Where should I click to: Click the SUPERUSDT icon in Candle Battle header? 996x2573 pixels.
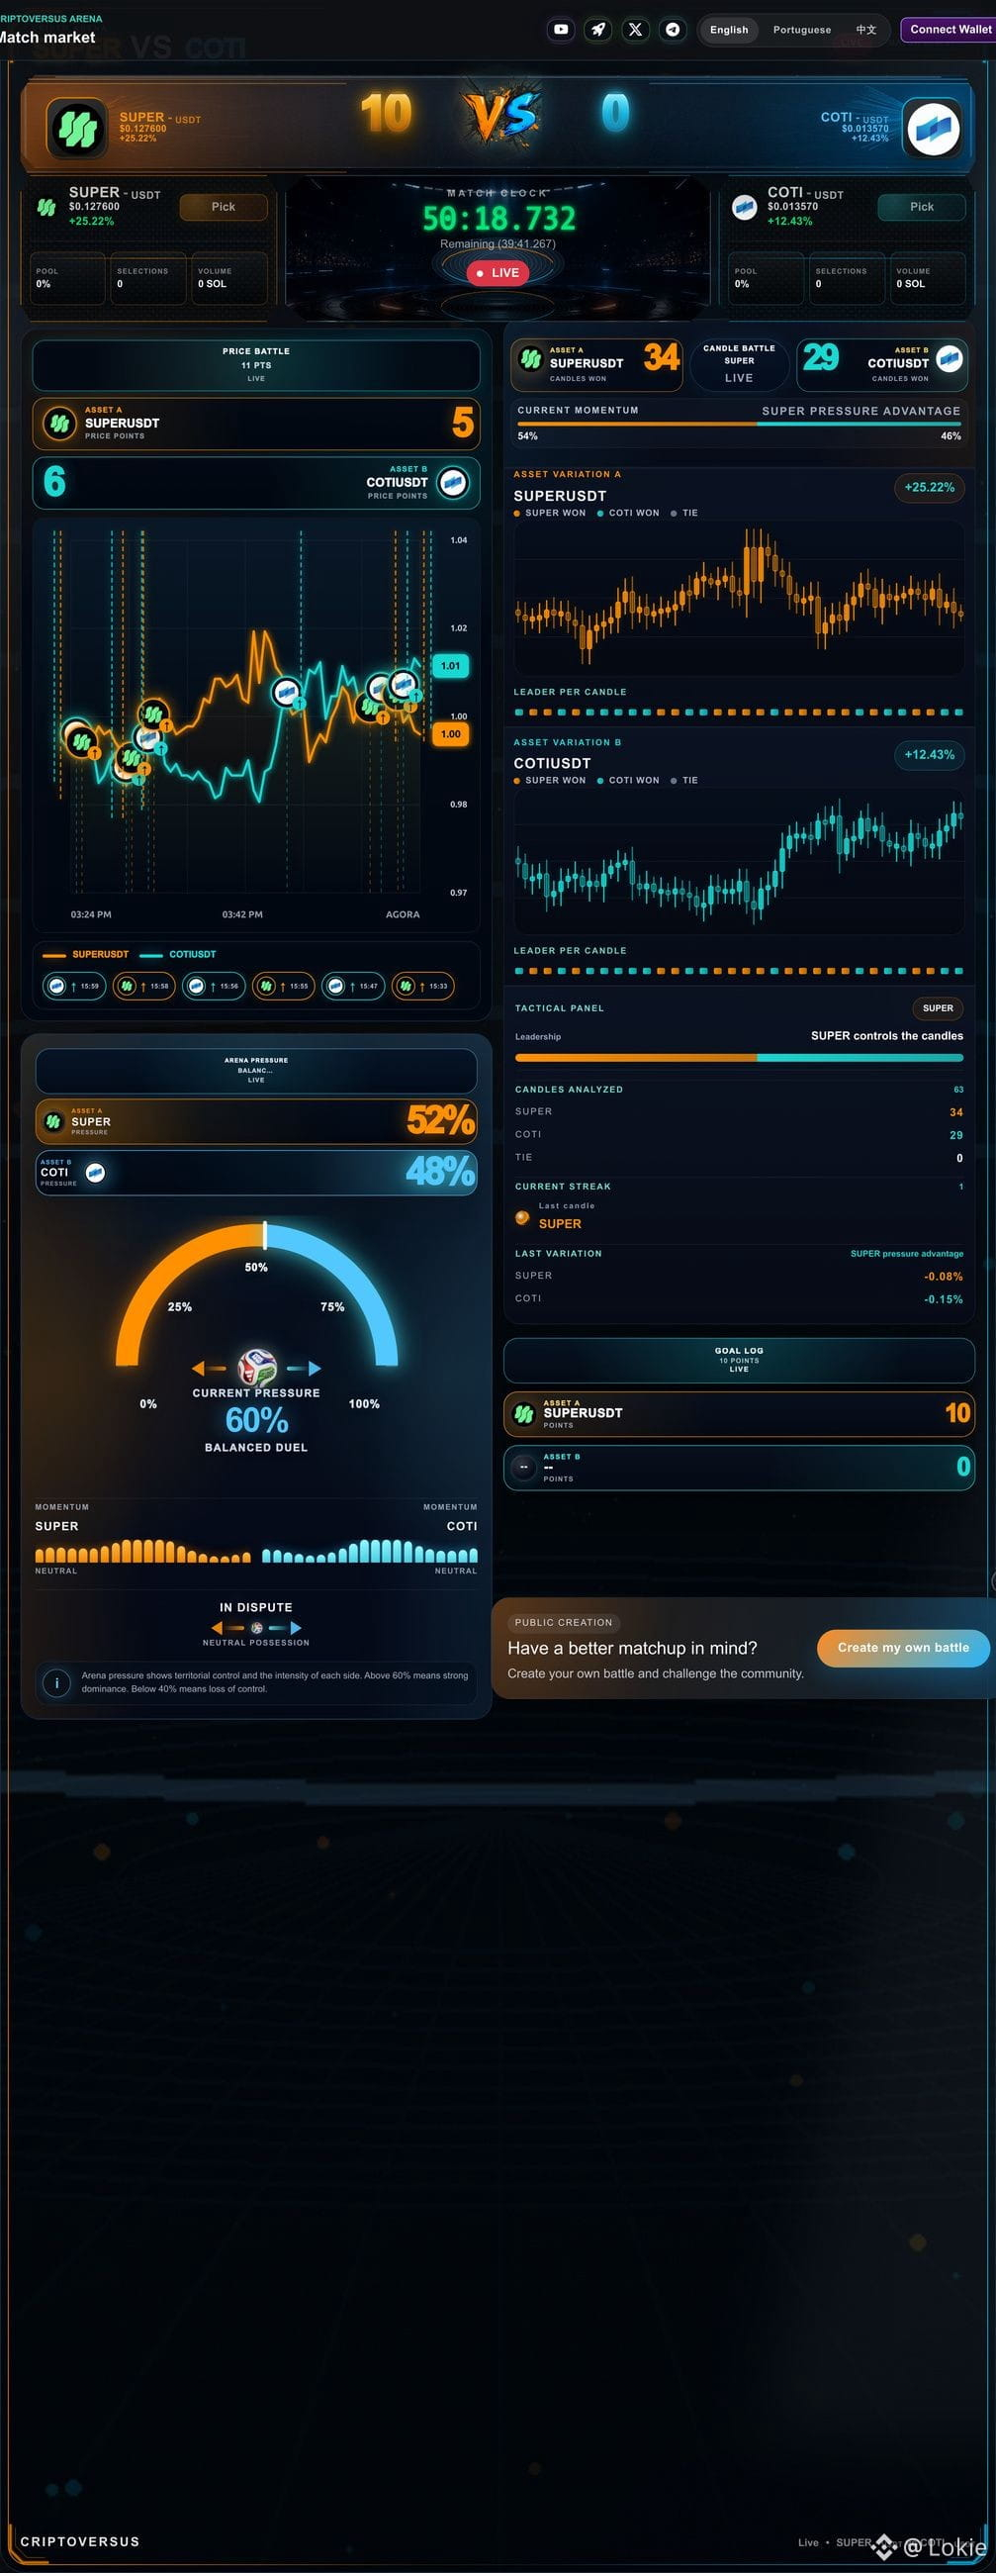pyautogui.click(x=531, y=359)
